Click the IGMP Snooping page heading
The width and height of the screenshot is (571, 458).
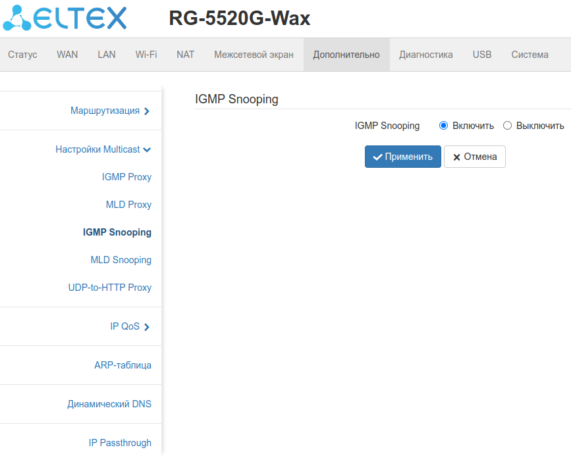pyautogui.click(x=236, y=99)
